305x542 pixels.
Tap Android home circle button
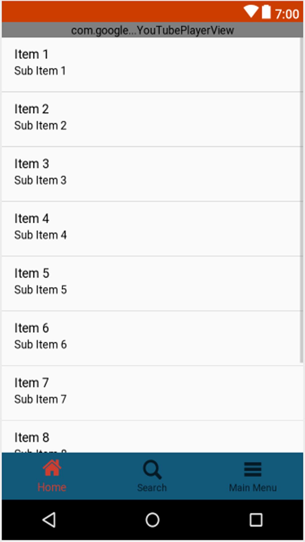(152, 520)
